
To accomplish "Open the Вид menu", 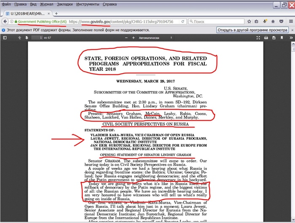I will click(33, 4).
